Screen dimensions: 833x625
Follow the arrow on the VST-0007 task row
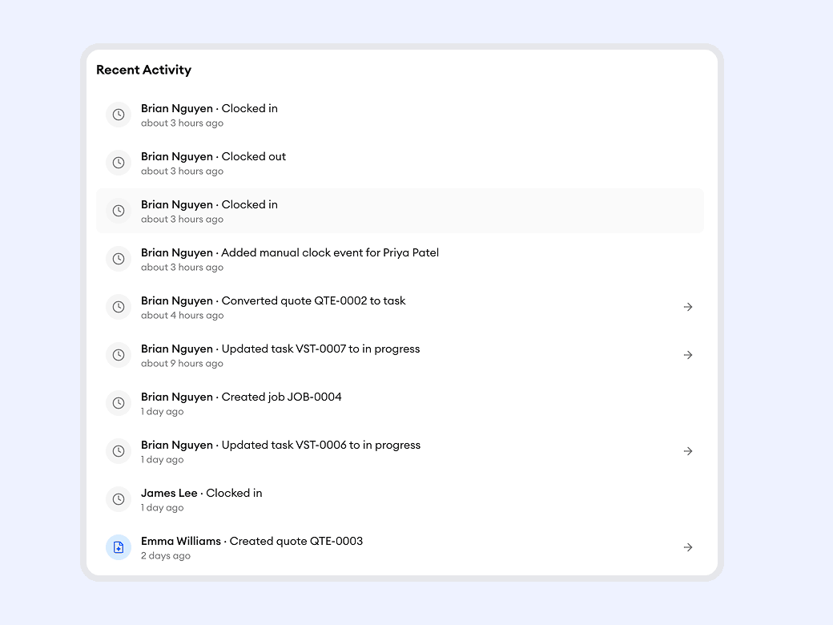pyautogui.click(x=687, y=355)
